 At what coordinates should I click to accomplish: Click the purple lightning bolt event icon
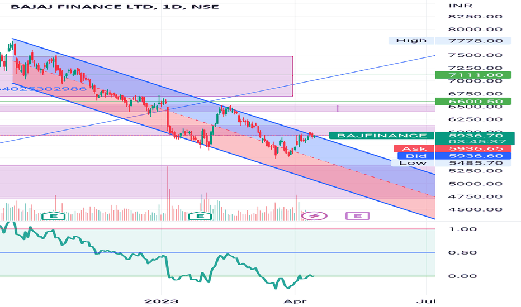(314, 216)
